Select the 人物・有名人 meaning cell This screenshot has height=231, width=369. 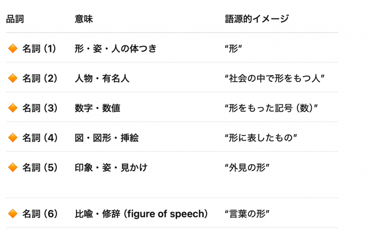102,78
